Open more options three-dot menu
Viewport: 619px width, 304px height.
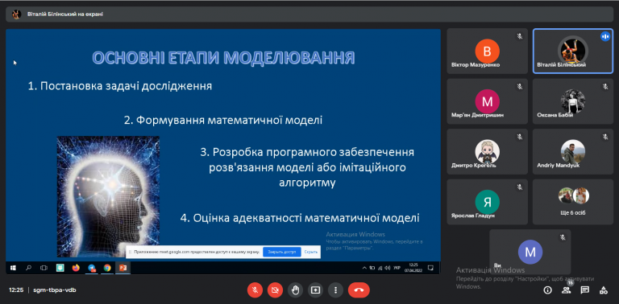click(x=335, y=290)
